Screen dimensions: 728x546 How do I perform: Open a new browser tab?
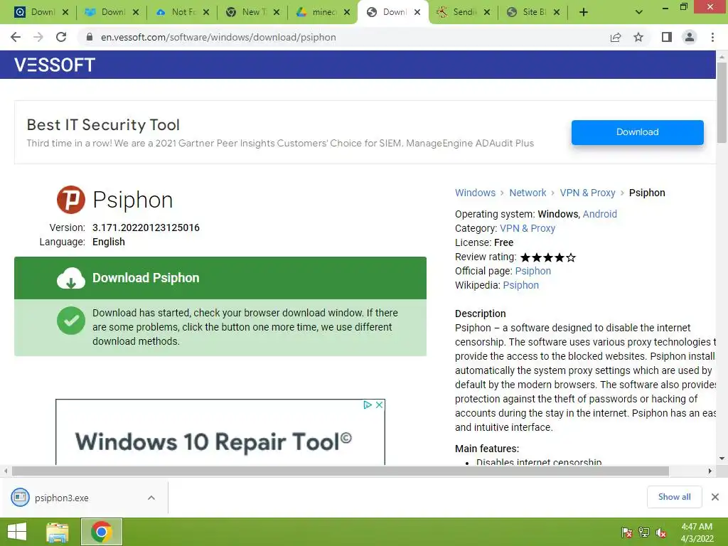pos(584,12)
